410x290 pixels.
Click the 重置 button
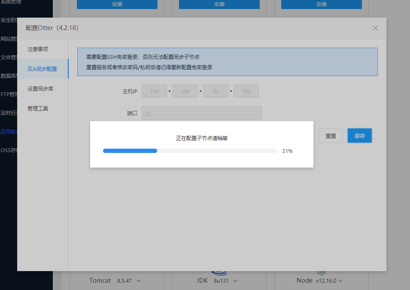point(330,135)
